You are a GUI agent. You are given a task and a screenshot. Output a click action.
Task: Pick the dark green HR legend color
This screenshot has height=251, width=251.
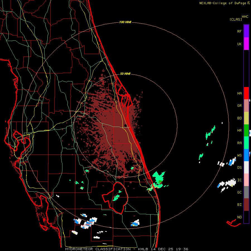click(x=246, y=130)
